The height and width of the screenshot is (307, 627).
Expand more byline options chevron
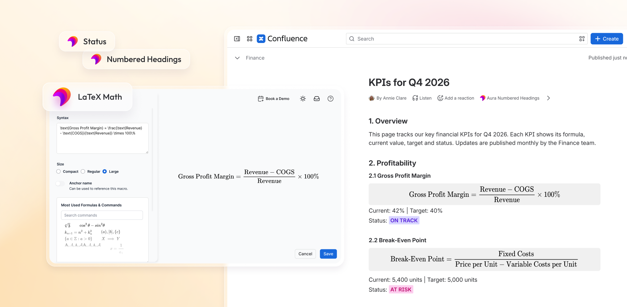(548, 98)
